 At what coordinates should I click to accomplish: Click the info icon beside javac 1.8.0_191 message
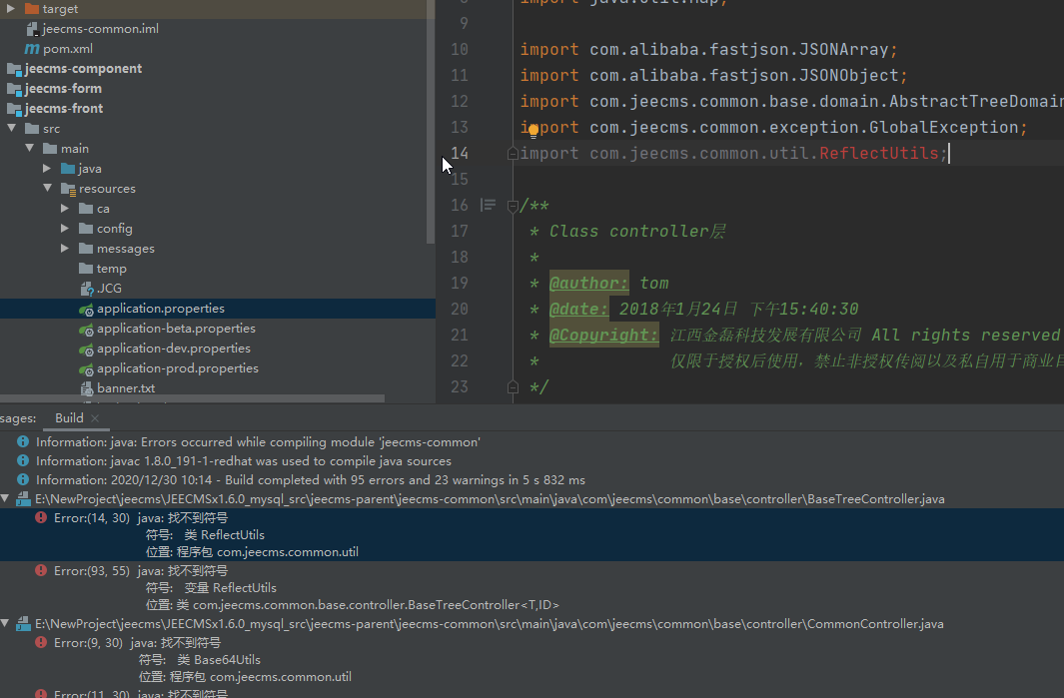(23, 461)
